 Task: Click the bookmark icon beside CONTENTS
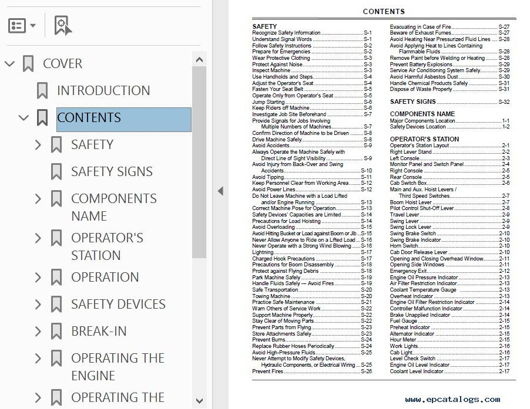(42, 118)
